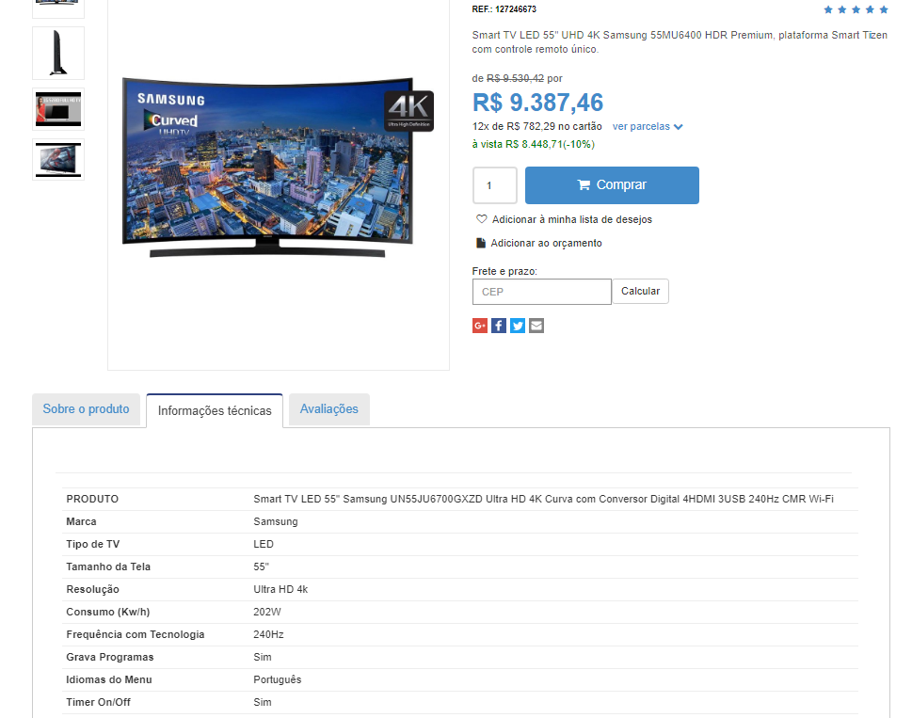Add product to 'minha lista de desejos'
The width and height of the screenshot is (912, 718).
click(x=571, y=220)
